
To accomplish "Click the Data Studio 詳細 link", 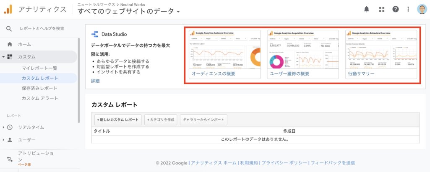I will tap(95, 81).
